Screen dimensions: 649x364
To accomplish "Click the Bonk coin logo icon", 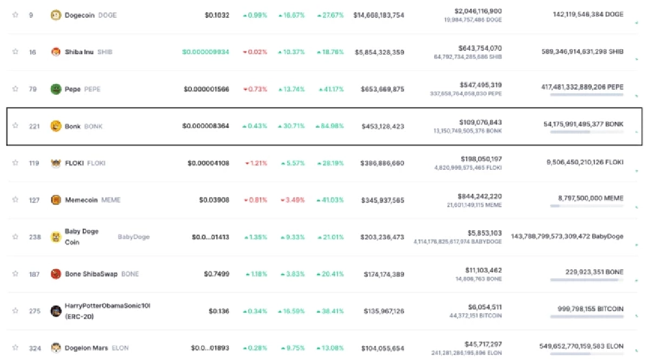I will click(x=55, y=126).
